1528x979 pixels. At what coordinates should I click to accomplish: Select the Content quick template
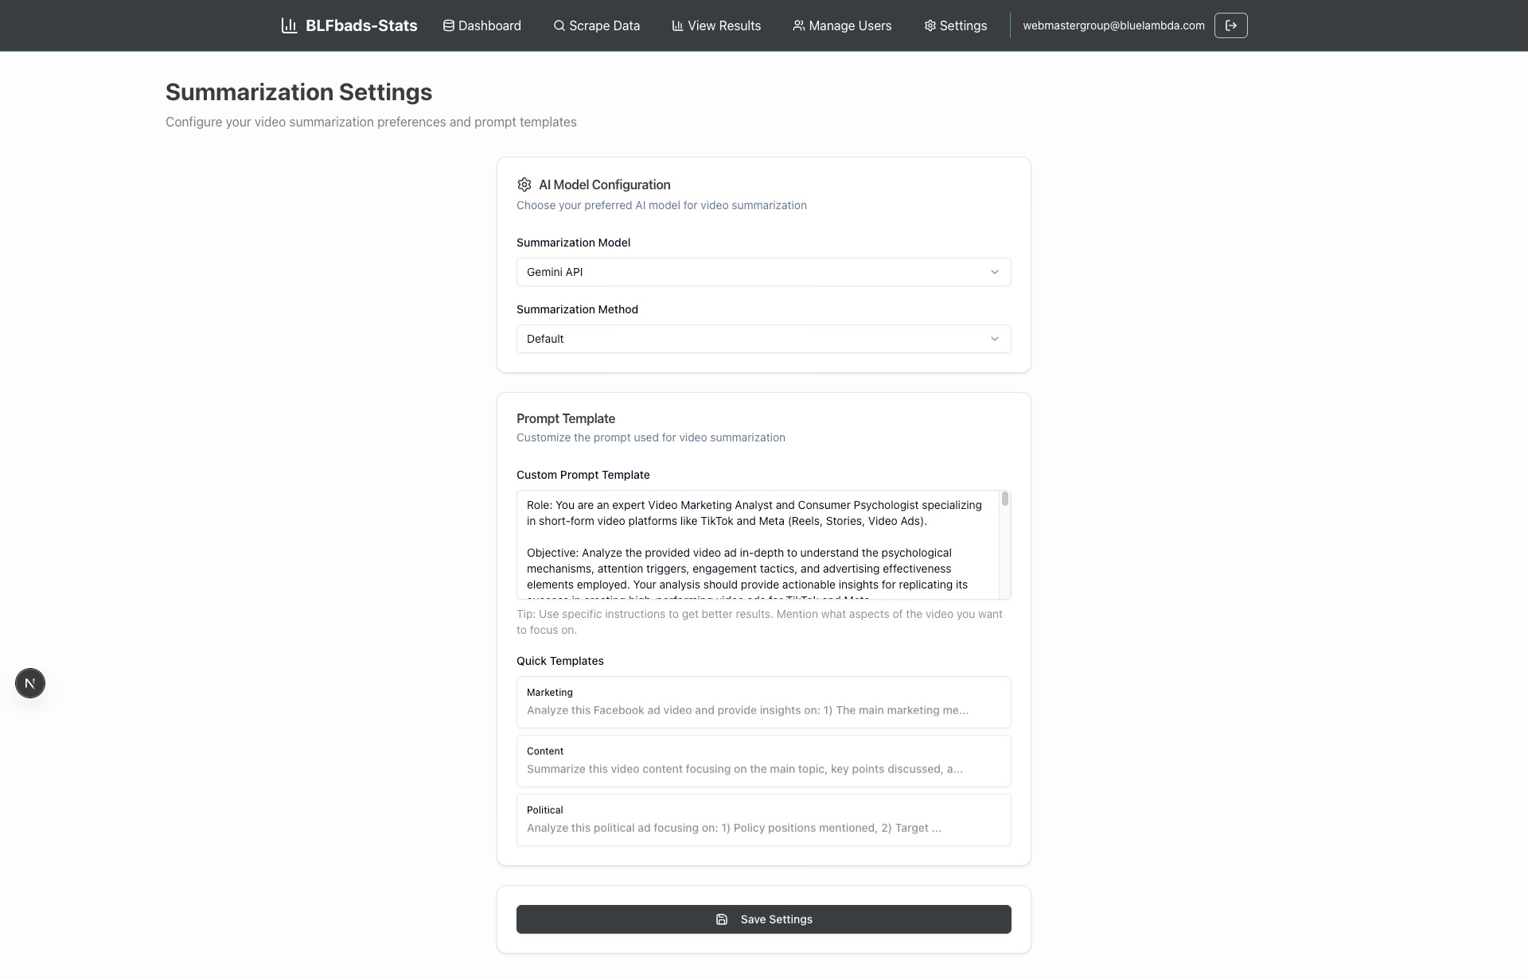tap(762, 760)
